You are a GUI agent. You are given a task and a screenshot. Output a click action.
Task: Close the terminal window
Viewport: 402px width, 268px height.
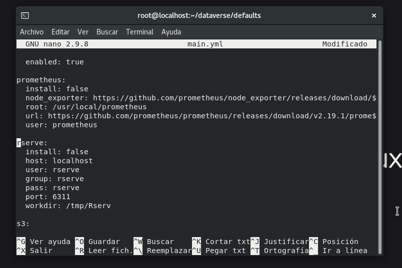coord(373,15)
